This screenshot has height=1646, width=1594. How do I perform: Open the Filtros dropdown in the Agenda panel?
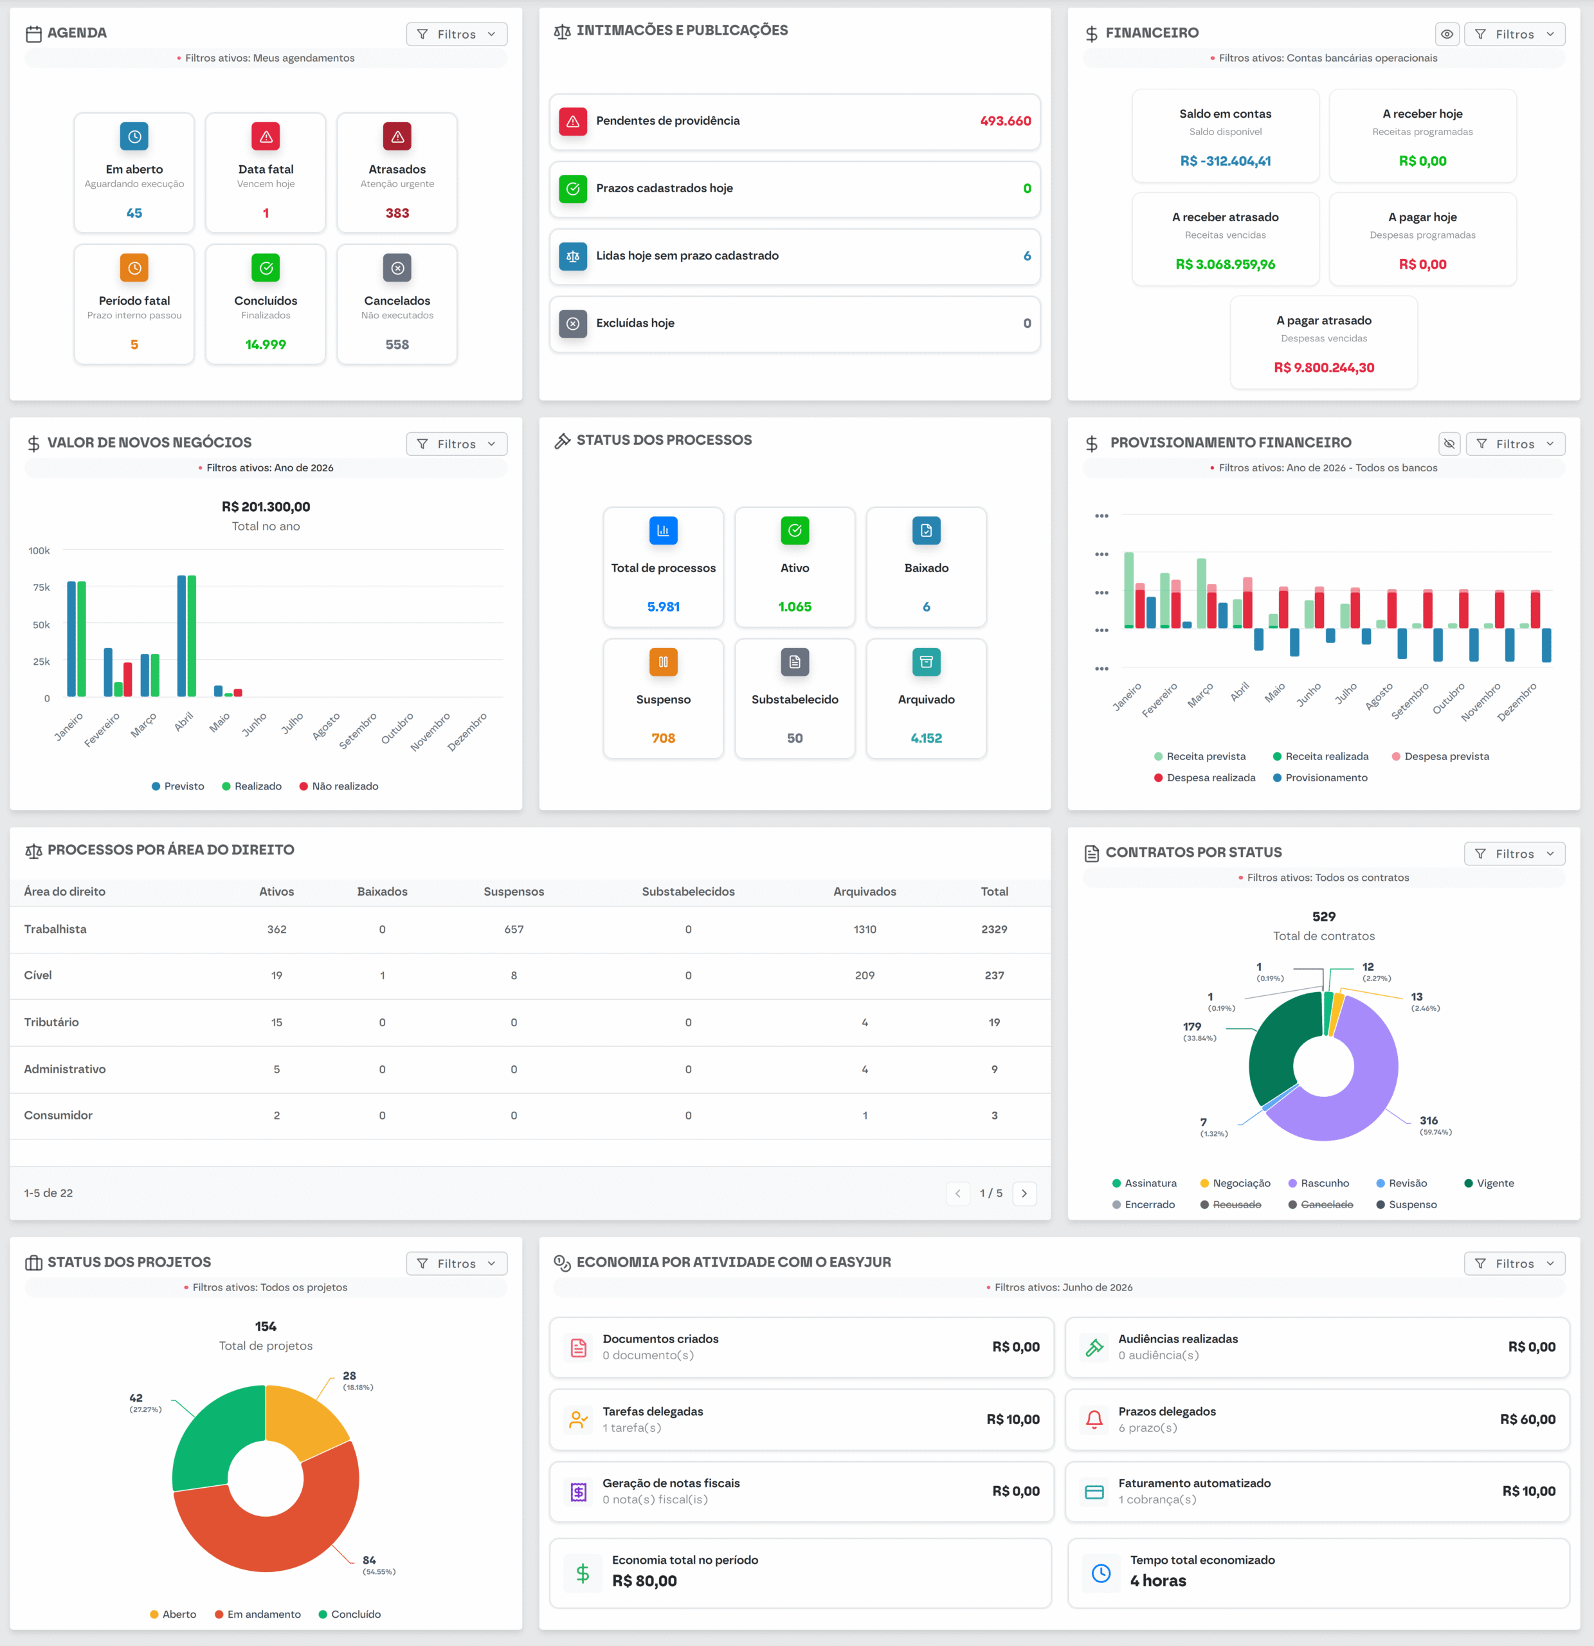tap(457, 35)
